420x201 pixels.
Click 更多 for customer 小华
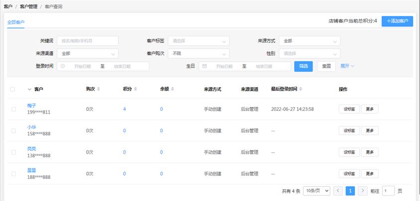370,131
